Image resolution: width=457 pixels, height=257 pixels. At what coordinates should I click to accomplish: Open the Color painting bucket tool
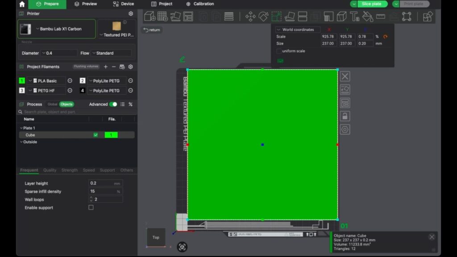pyautogui.click(x=368, y=17)
